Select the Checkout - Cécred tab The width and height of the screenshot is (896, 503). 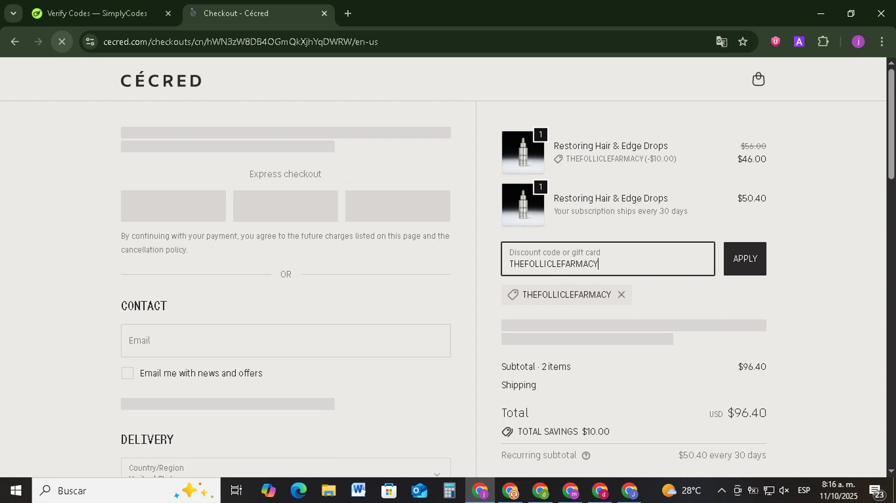pos(258,13)
